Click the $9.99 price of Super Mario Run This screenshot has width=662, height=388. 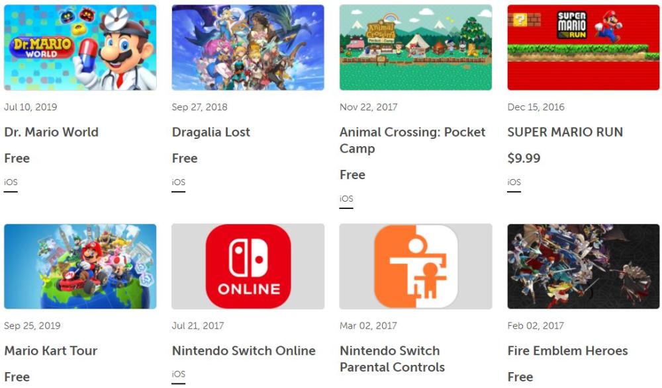[x=524, y=158]
